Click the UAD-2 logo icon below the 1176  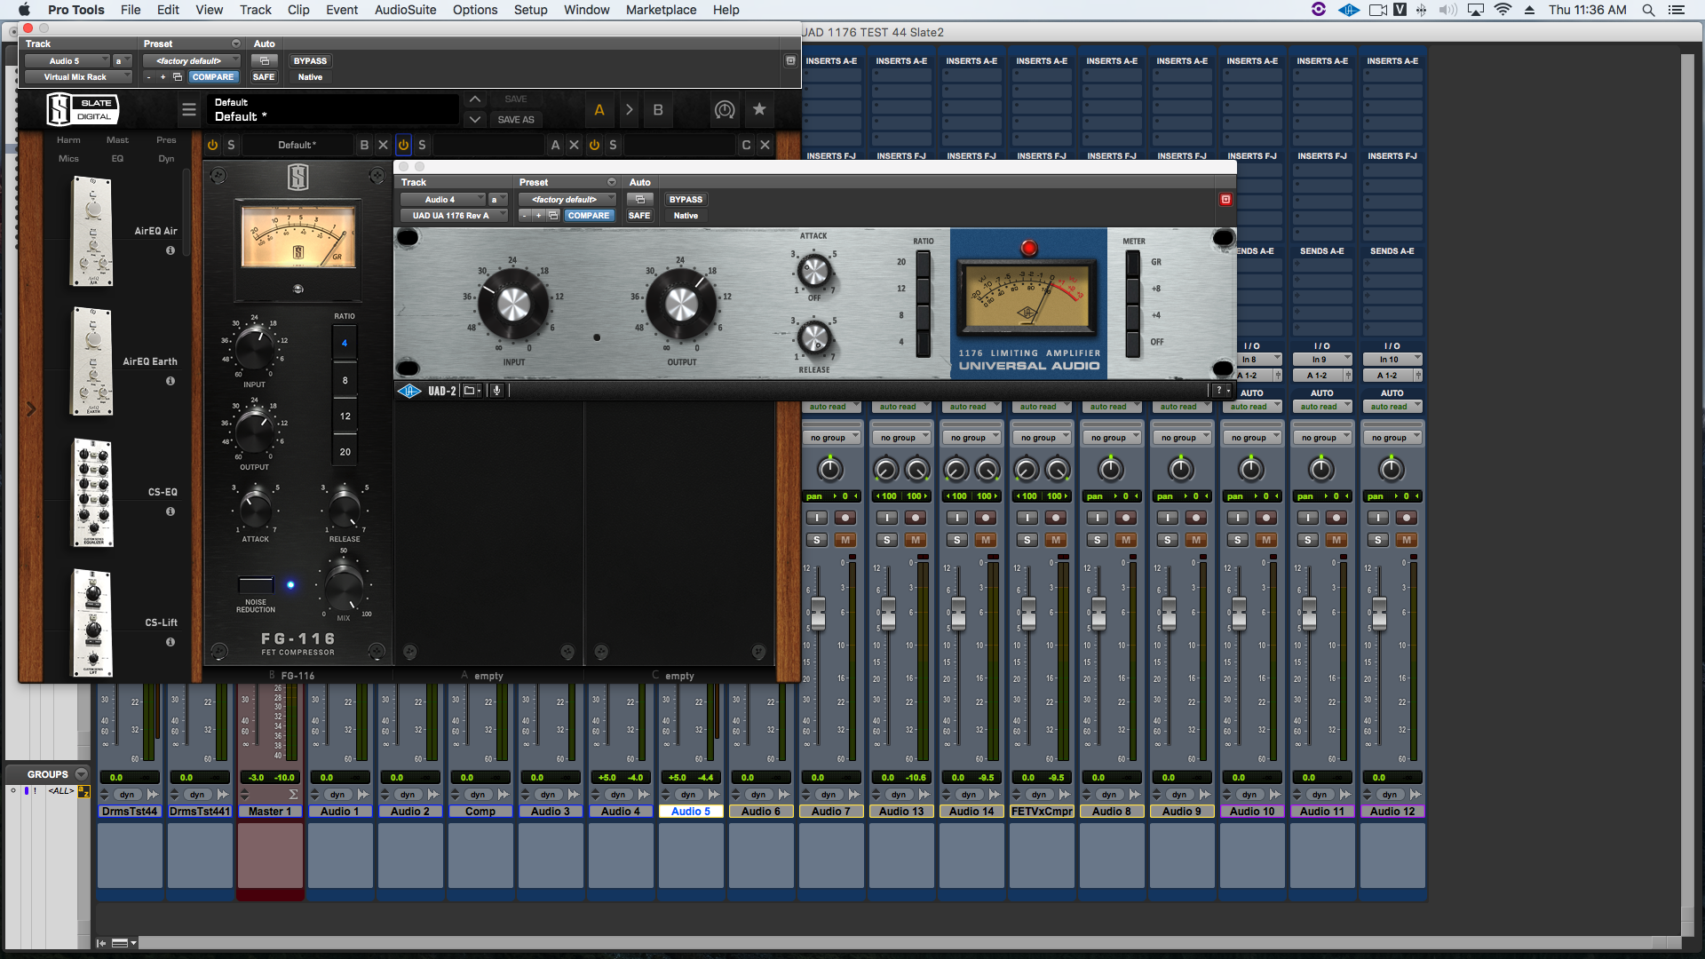(x=409, y=391)
